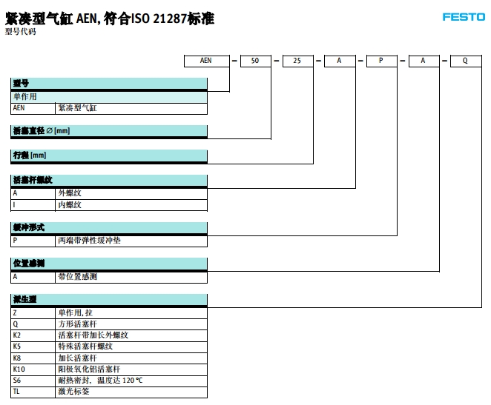This screenshot has height=405, width=491.
Task: Click the Q variant code box
Action: point(466,61)
